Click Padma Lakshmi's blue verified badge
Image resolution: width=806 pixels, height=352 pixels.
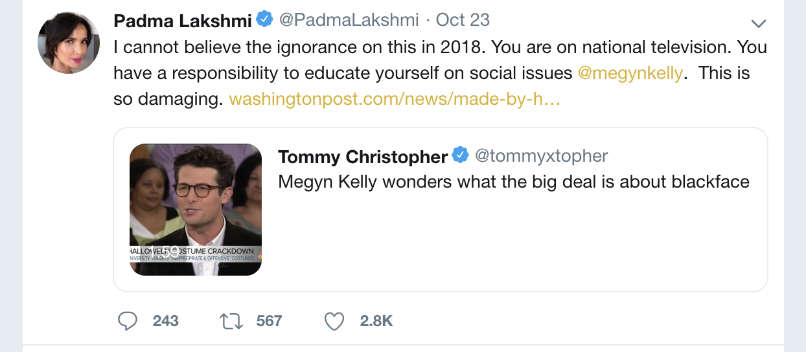point(264,20)
